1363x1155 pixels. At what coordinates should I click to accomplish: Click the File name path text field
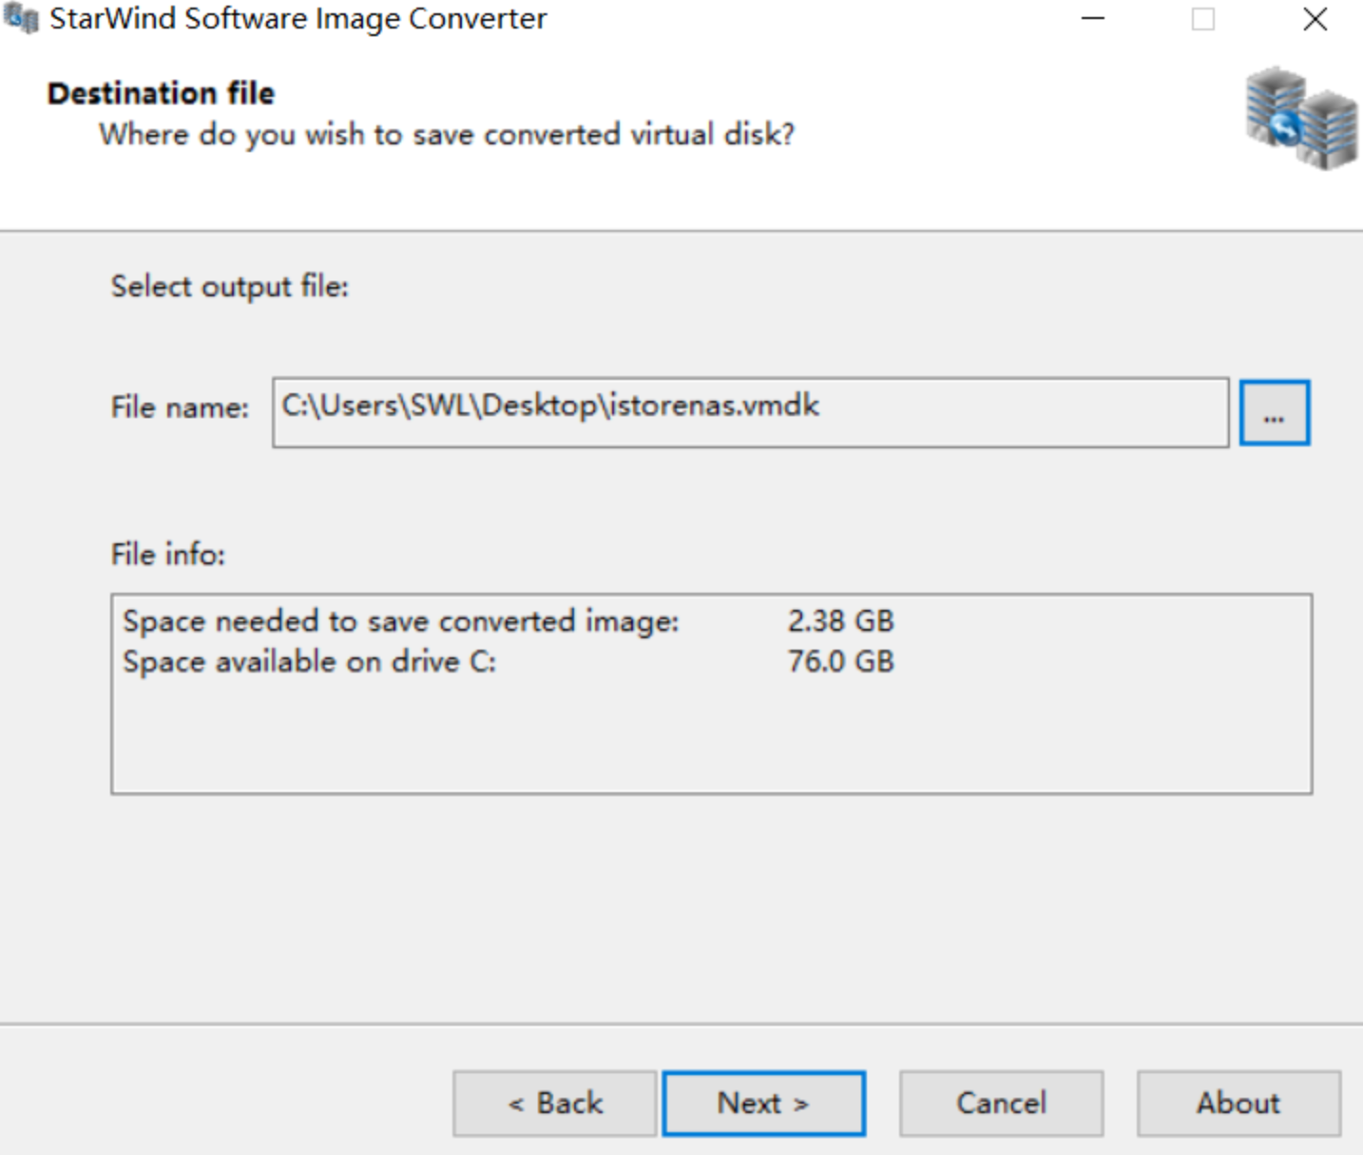(750, 413)
